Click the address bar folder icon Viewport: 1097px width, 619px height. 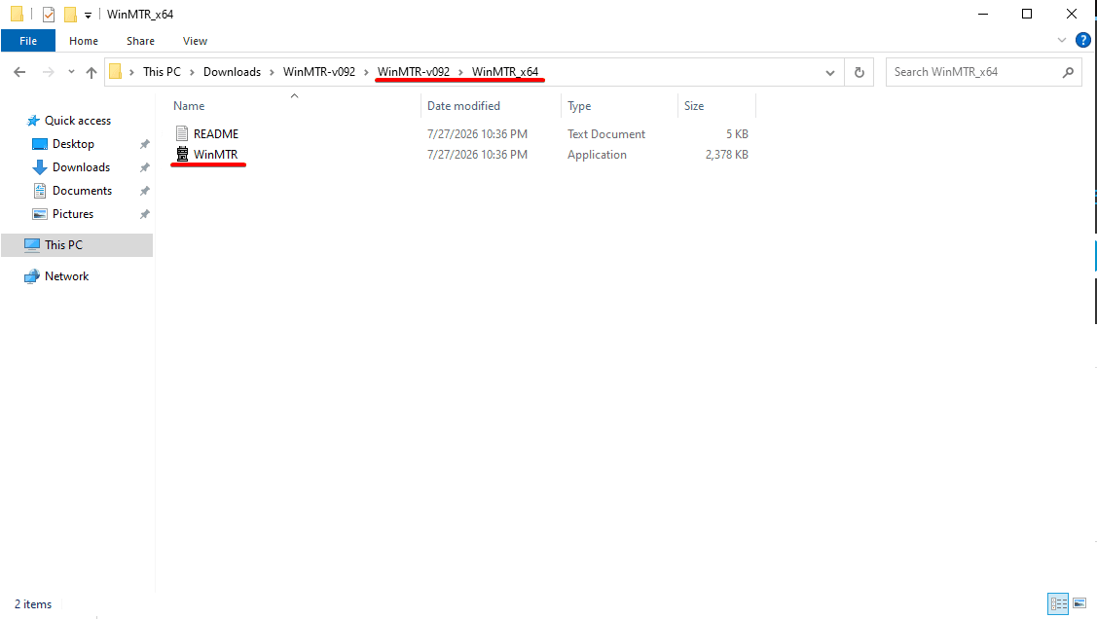tap(116, 71)
